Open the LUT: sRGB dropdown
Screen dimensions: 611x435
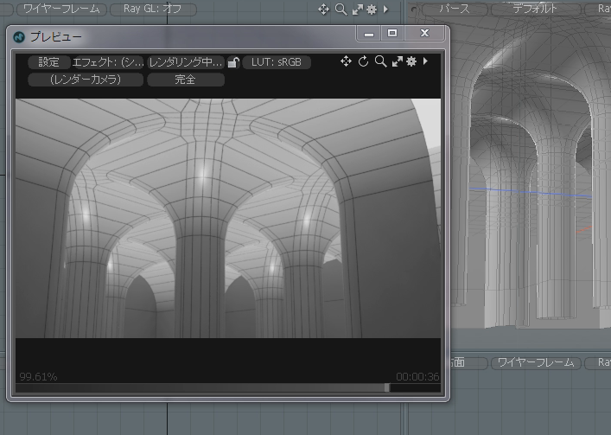[277, 62]
